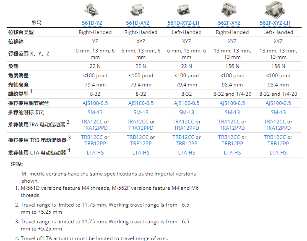Click the '推荐的游标卡尺' row label
307x241 pixels.
[26, 113]
